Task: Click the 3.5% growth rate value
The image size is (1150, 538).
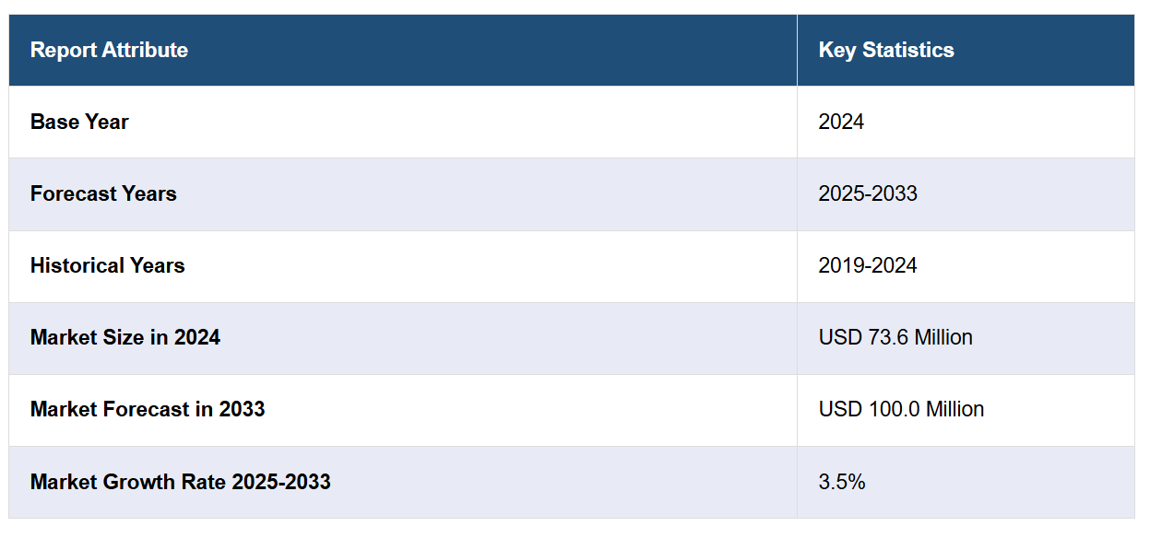Action: (842, 481)
